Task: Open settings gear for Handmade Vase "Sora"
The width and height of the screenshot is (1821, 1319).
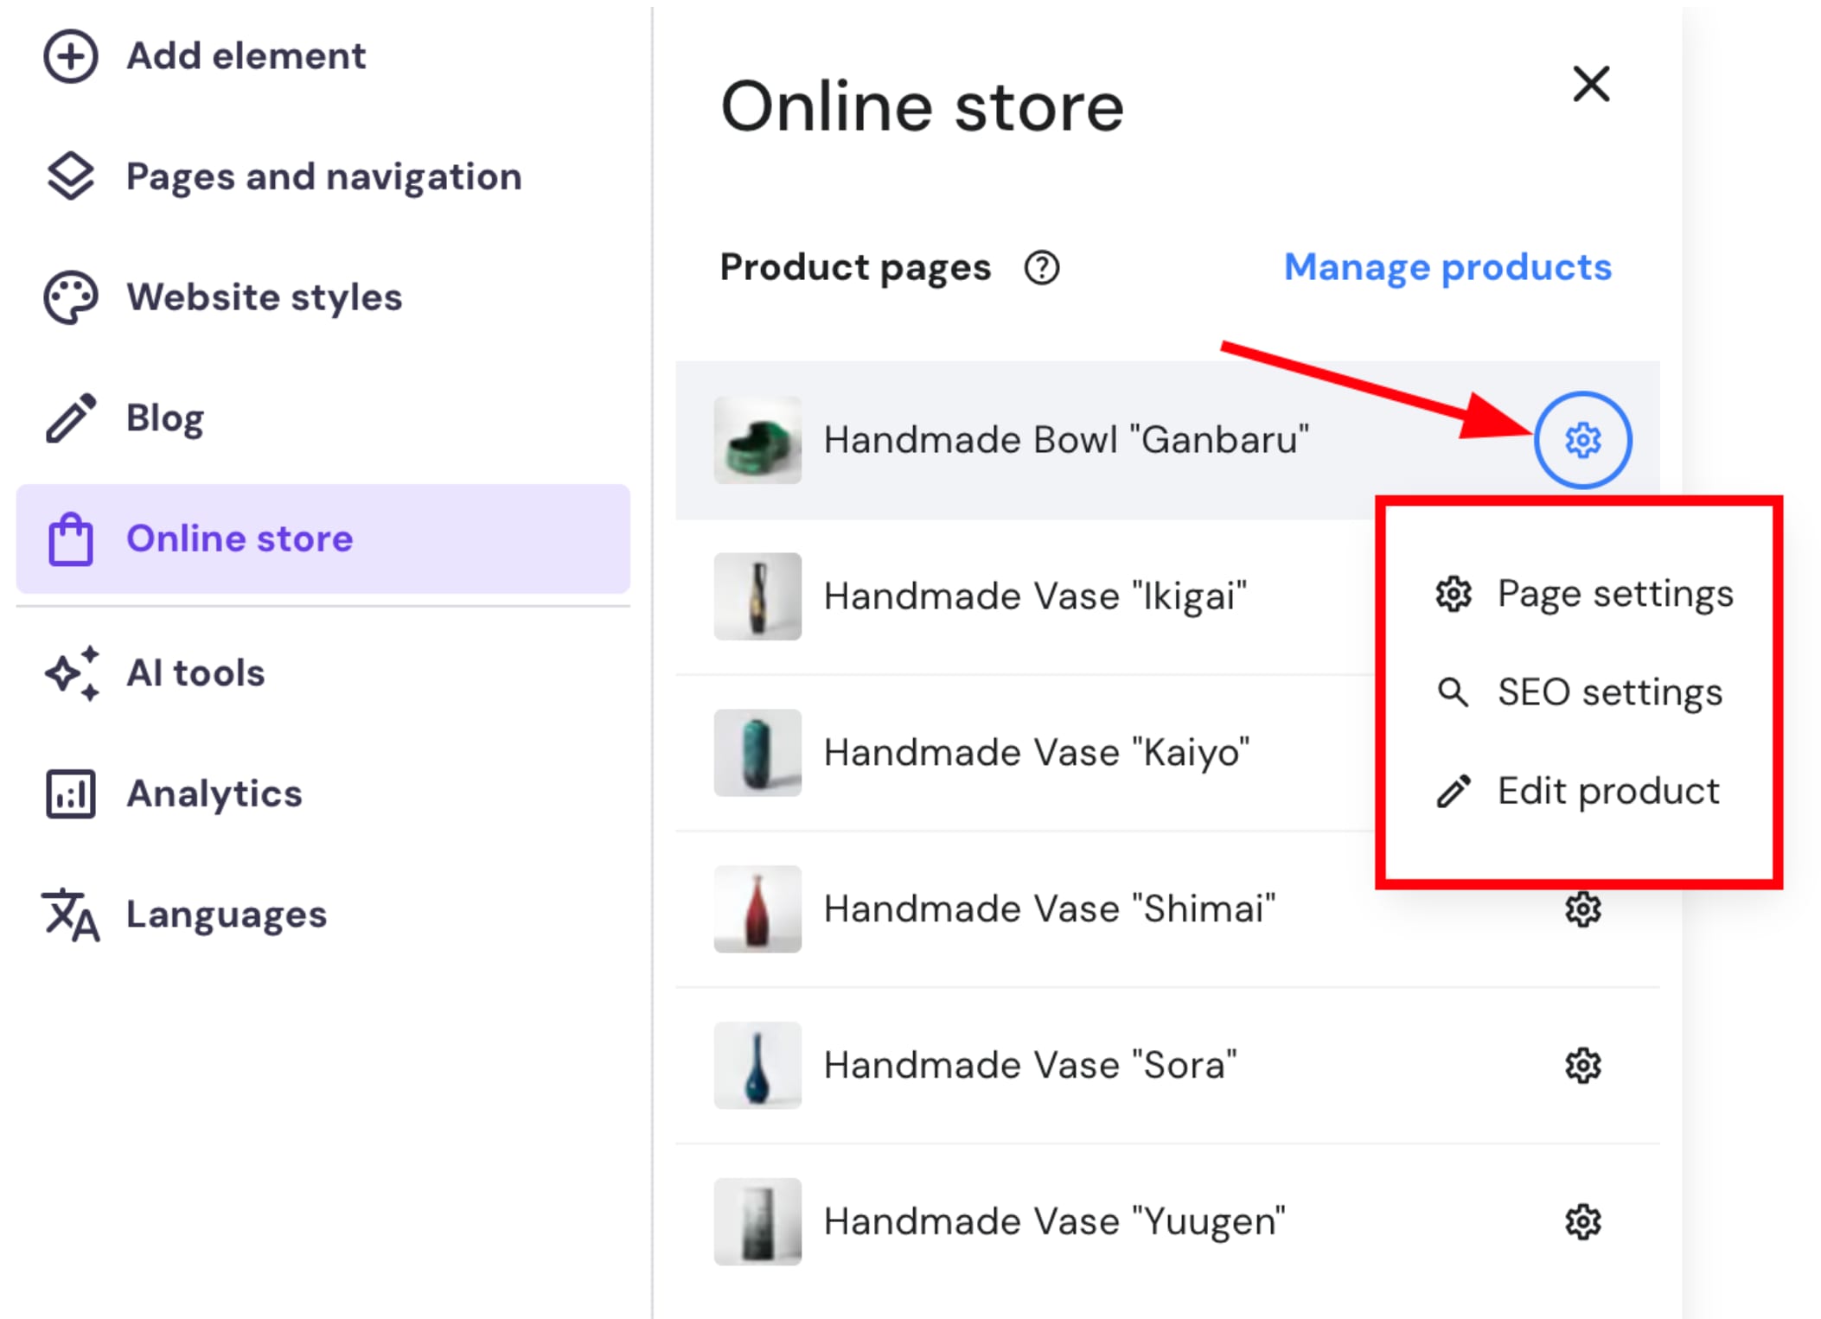Action: click(1582, 1065)
